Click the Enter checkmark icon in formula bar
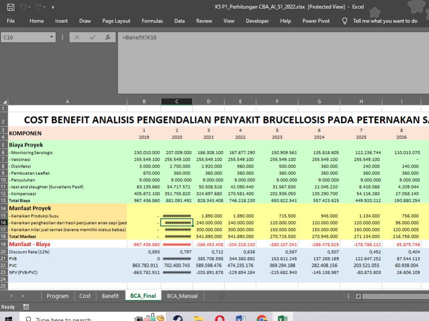 click(93, 37)
